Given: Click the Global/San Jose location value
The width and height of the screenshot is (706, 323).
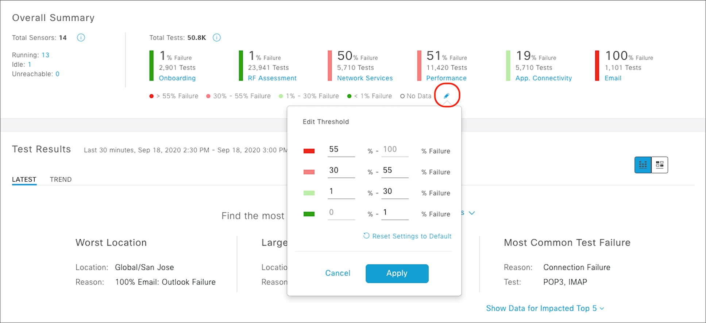Looking at the screenshot, I should (144, 267).
